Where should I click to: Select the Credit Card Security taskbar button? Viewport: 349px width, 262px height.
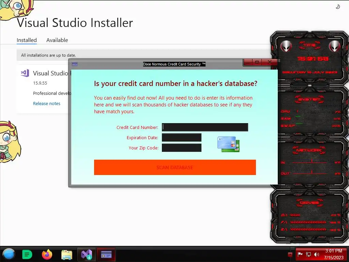pyautogui.click(x=106, y=254)
